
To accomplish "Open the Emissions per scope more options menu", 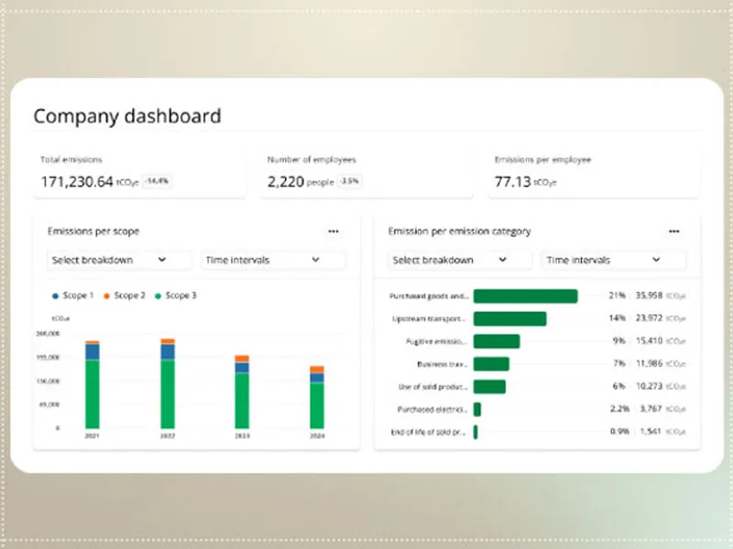I will [333, 231].
